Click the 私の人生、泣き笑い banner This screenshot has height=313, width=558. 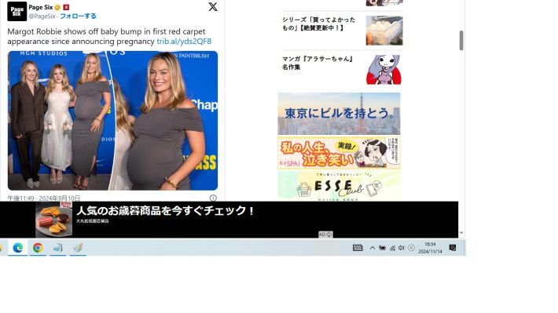tap(339, 153)
